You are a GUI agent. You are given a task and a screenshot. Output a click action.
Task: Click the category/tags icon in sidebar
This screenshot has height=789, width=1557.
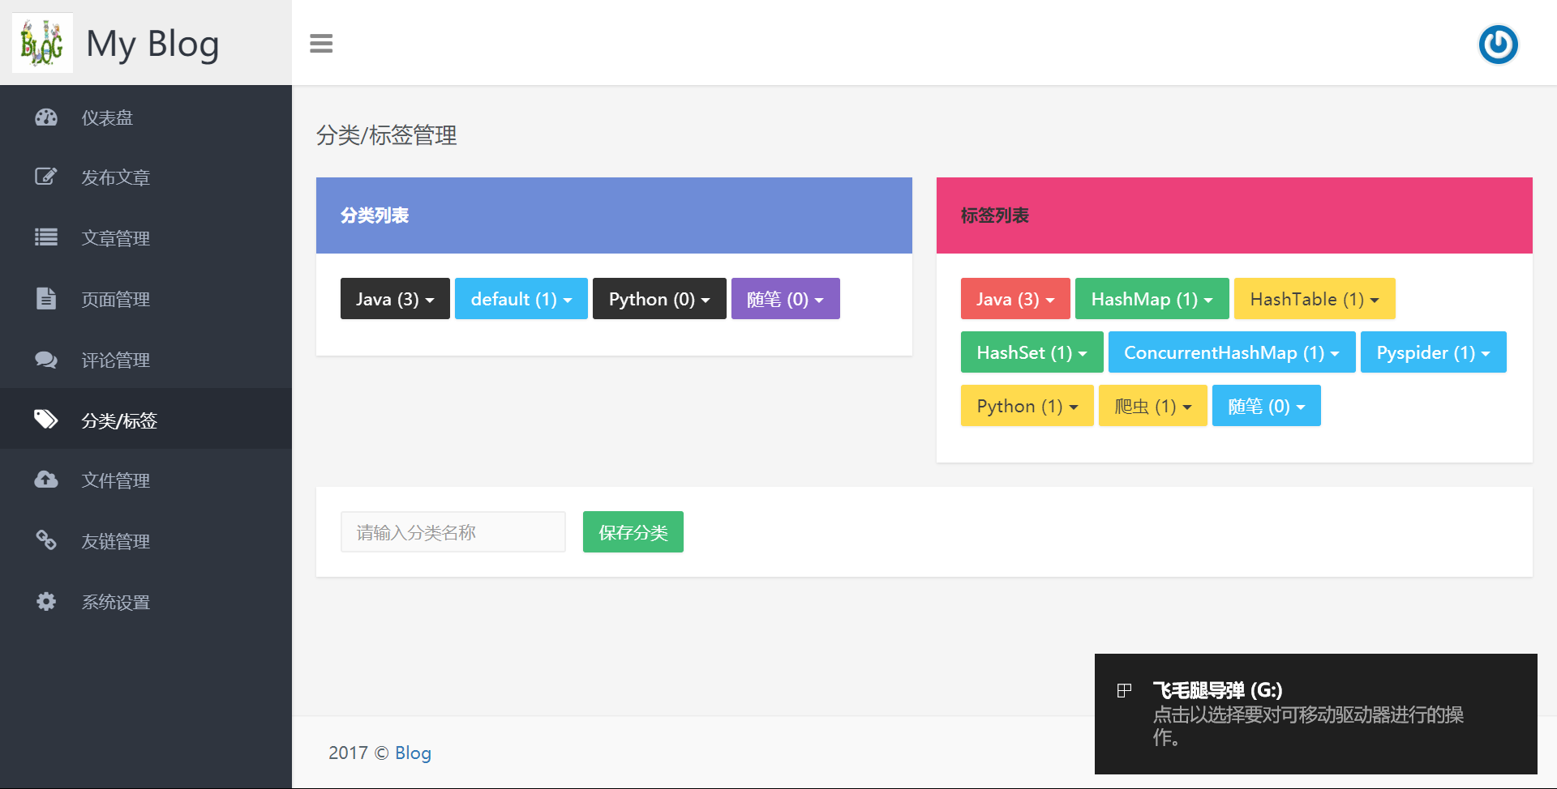pyautogui.click(x=46, y=419)
